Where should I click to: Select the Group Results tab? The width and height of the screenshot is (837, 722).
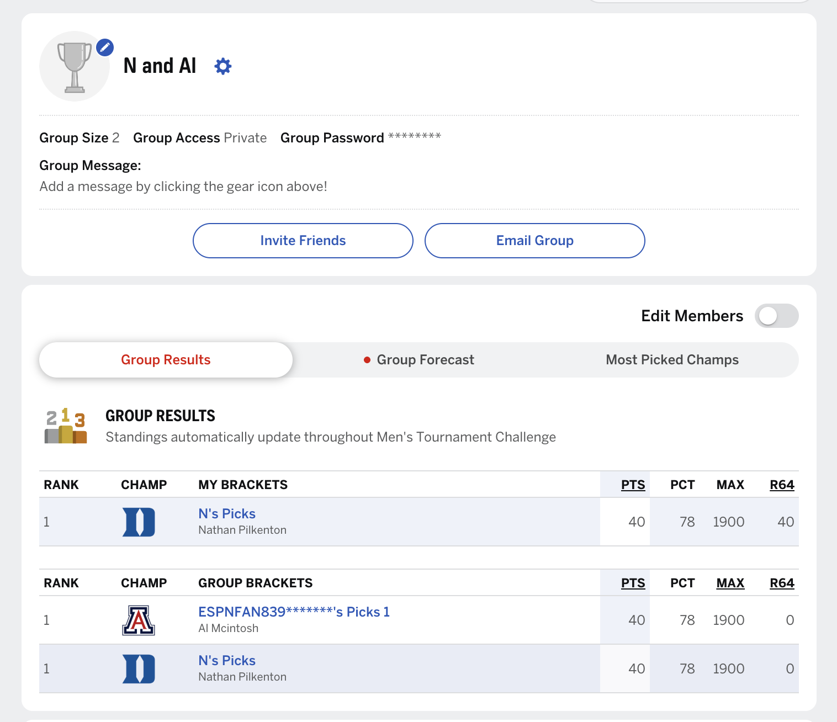[x=165, y=359]
